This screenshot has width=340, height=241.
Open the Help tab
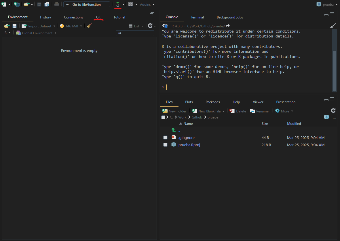pyautogui.click(x=236, y=102)
